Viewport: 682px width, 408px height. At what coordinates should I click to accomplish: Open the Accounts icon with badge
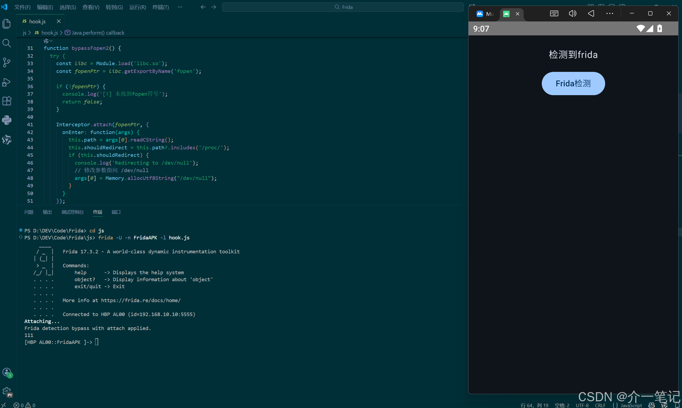click(x=7, y=372)
